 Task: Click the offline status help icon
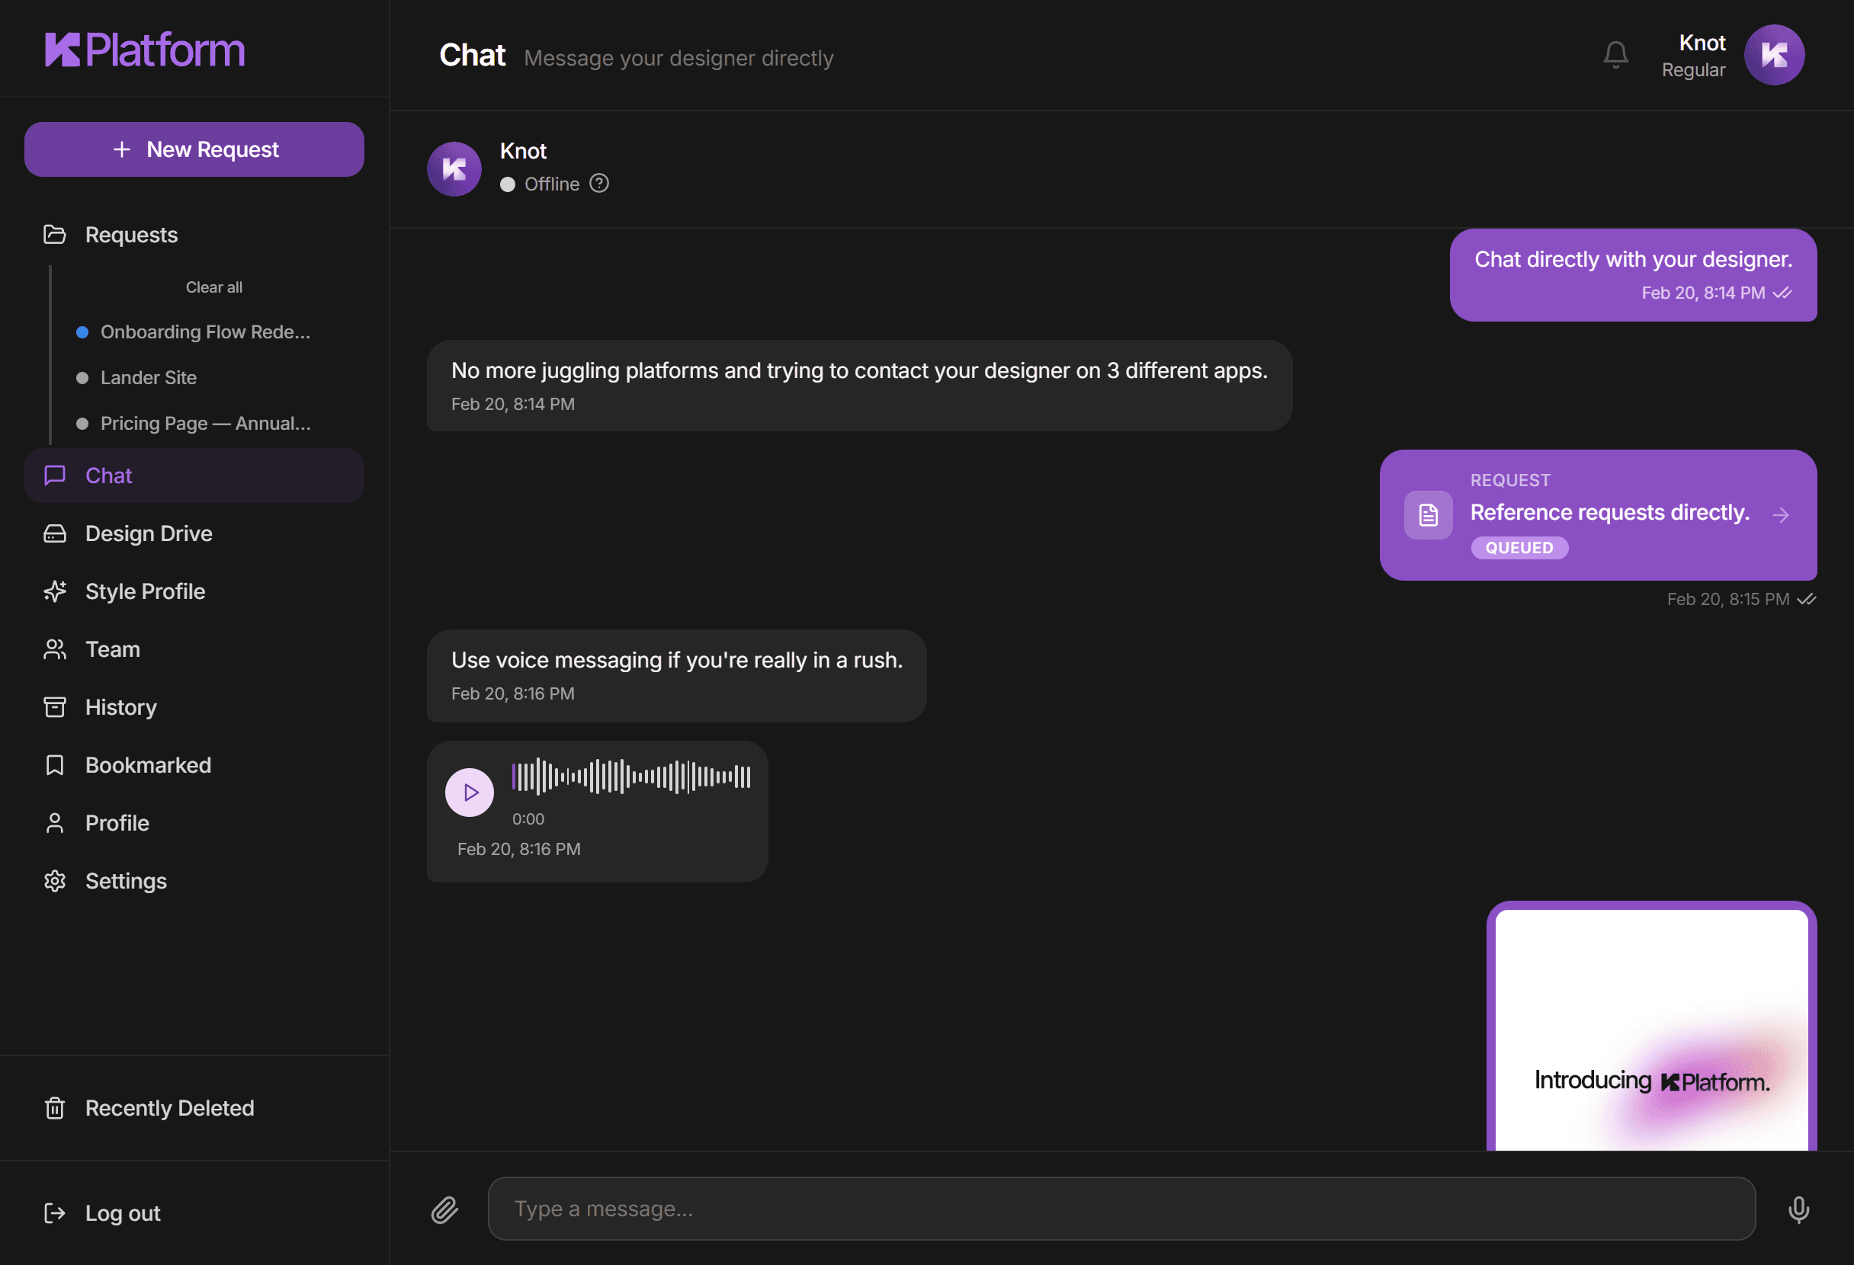[599, 184]
